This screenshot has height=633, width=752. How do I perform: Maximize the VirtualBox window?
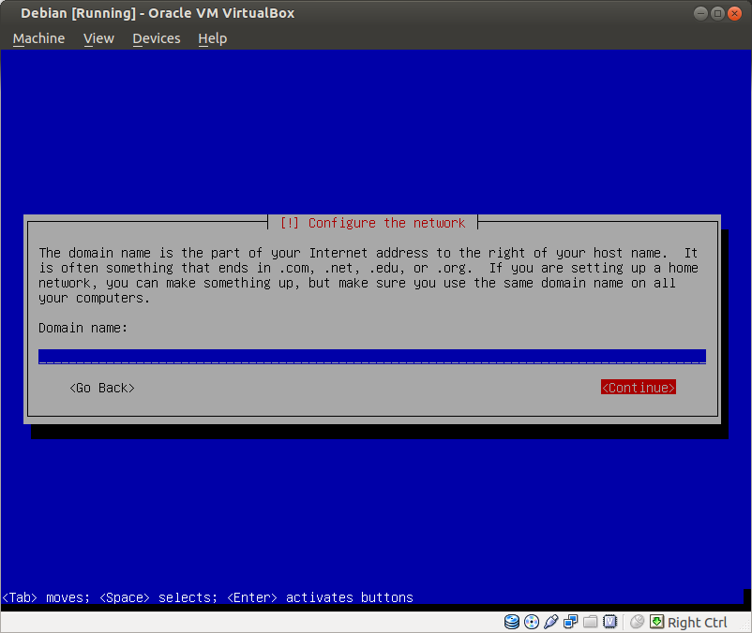pos(717,13)
